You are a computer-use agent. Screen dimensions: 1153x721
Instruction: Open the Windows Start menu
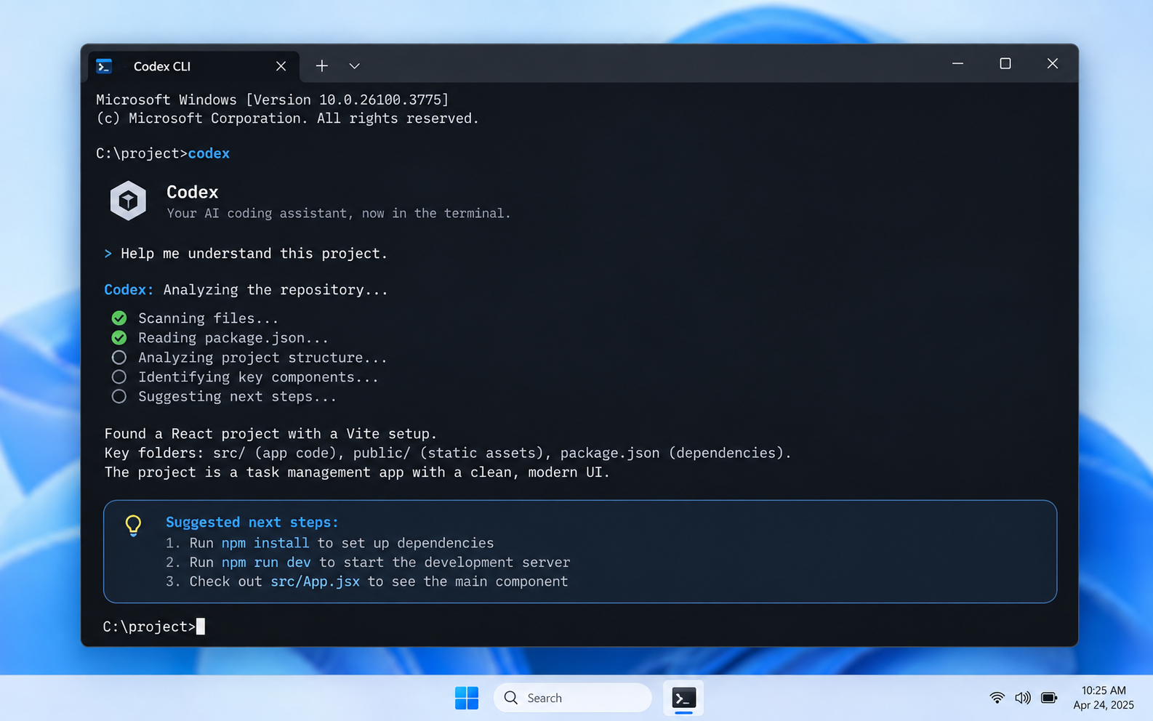click(467, 698)
